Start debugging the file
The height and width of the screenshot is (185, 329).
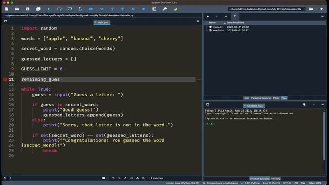pos(91,9)
